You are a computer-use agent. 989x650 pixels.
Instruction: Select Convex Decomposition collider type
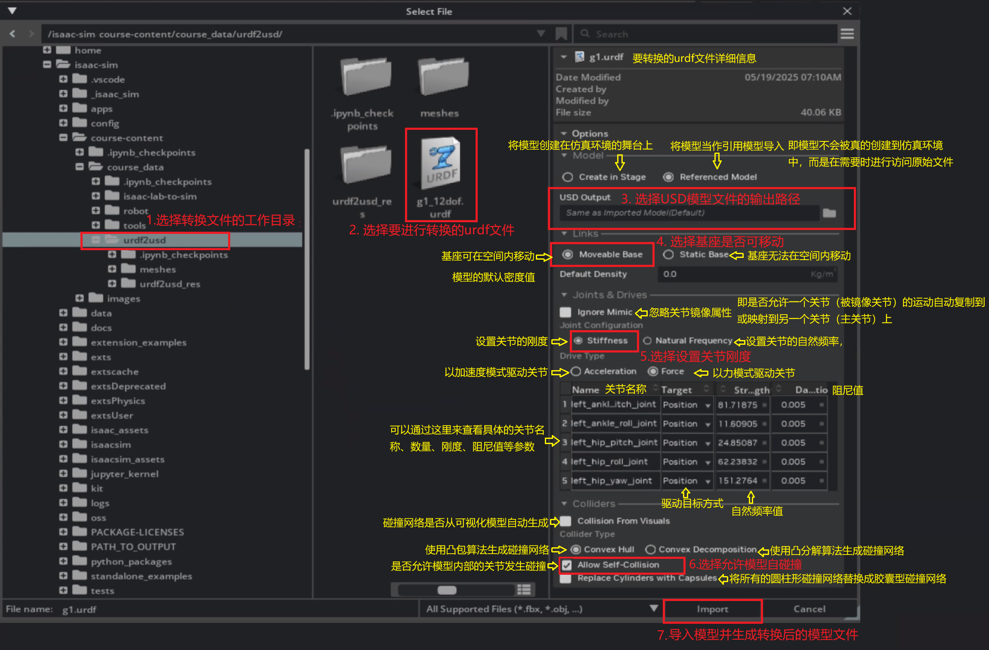point(650,549)
